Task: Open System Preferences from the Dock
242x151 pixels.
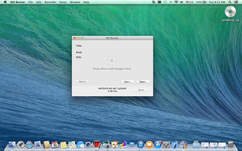Action: (x=166, y=145)
